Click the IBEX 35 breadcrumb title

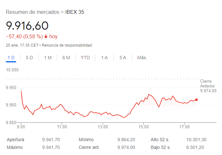(x=75, y=12)
